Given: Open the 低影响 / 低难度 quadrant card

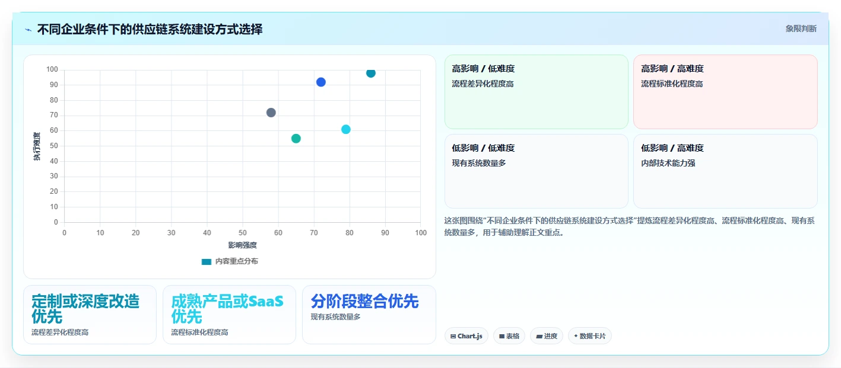Looking at the screenshot, I should click(537, 171).
